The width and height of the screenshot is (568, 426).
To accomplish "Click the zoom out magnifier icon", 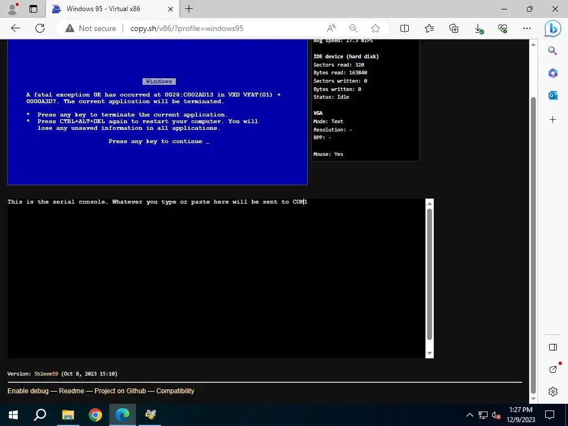I will (353, 28).
